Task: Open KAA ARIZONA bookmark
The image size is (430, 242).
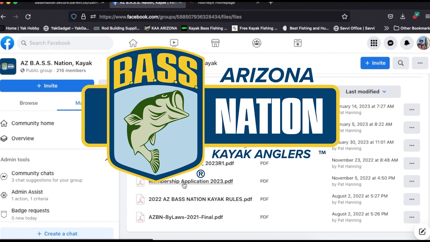Action: tap(161, 28)
